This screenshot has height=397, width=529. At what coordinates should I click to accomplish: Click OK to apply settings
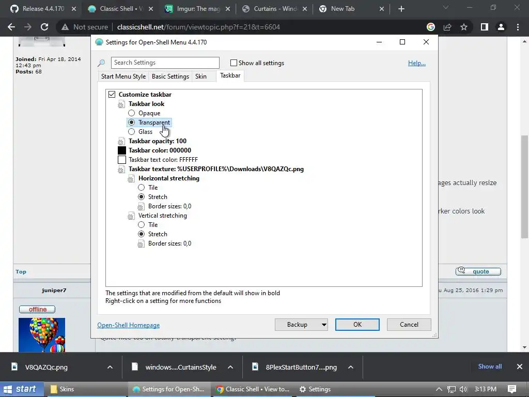point(357,325)
